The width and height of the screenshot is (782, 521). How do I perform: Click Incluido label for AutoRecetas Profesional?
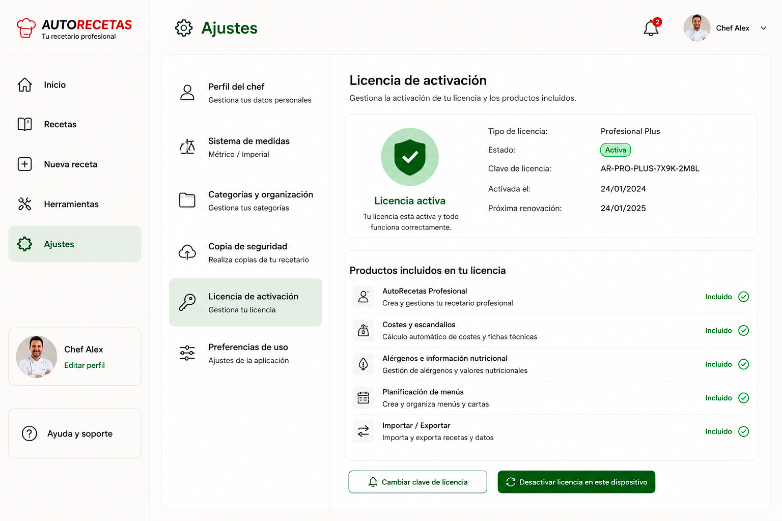(718, 297)
